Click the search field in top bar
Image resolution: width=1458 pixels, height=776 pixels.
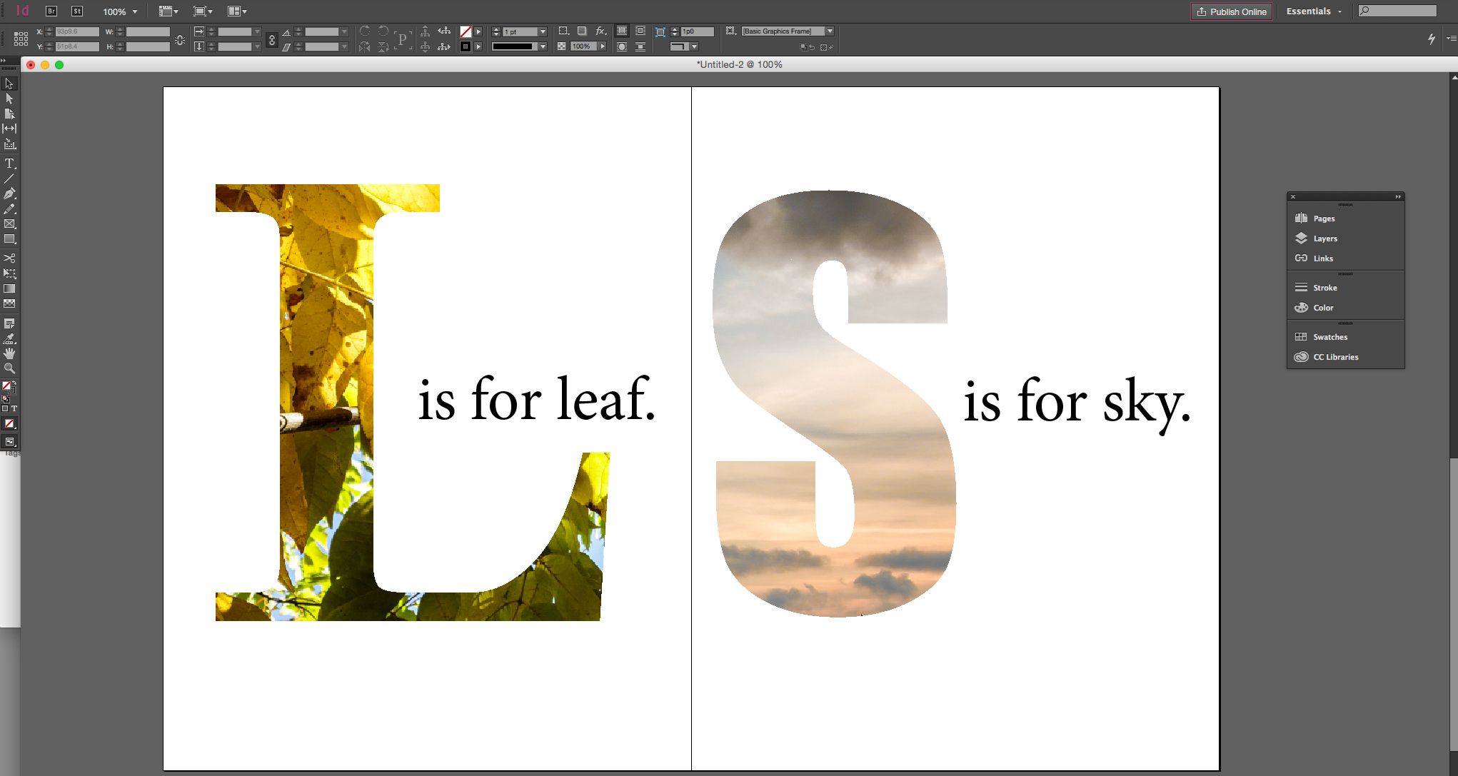tap(1397, 11)
